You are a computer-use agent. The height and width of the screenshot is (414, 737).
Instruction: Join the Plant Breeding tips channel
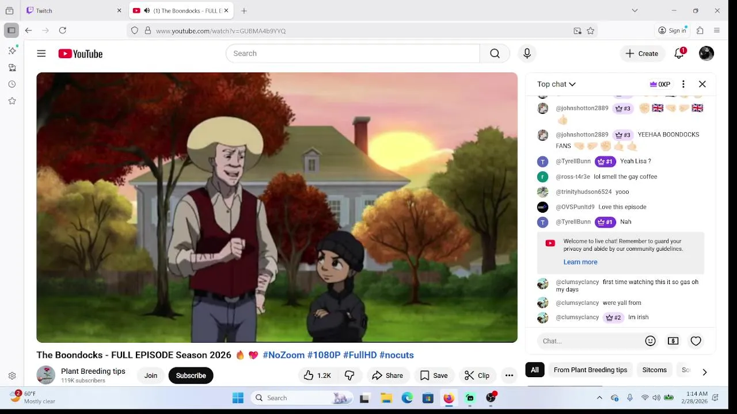pos(151,375)
